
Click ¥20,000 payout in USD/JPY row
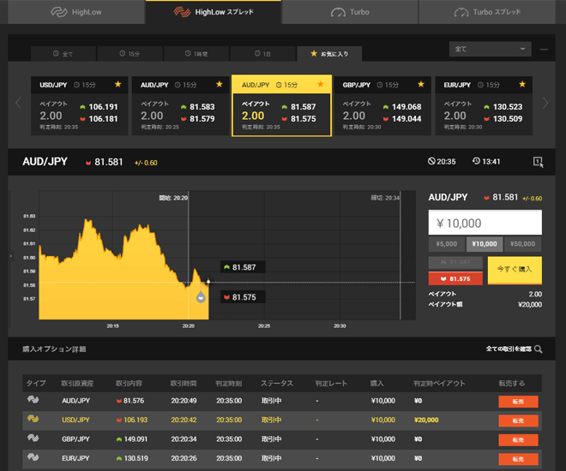pyautogui.click(x=426, y=420)
